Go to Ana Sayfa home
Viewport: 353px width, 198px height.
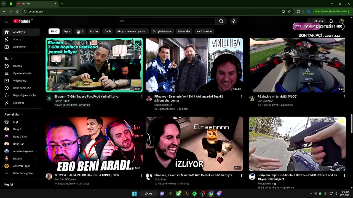coord(21,32)
